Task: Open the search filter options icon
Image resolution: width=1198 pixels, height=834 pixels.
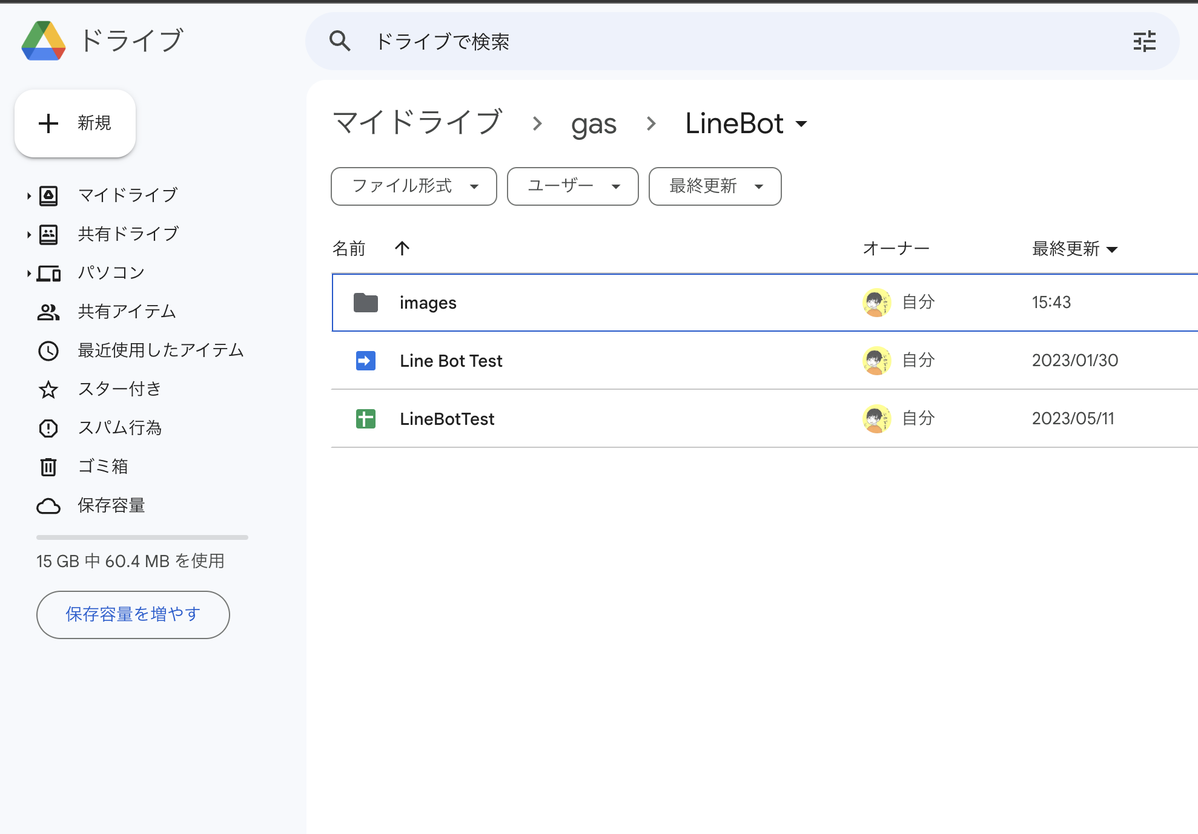Action: 1144,41
